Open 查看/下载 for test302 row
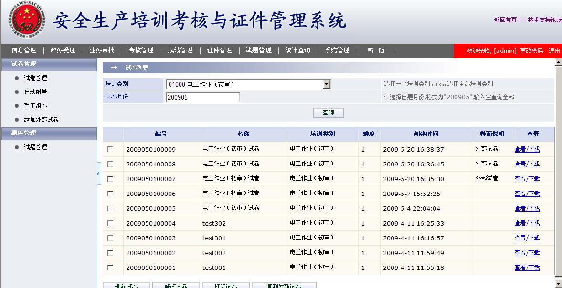Viewport: 562px width, 288px height. click(x=527, y=223)
